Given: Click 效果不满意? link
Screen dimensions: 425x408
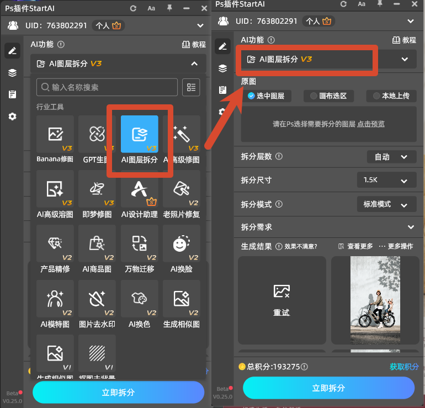Looking at the screenshot, I should coord(301,246).
